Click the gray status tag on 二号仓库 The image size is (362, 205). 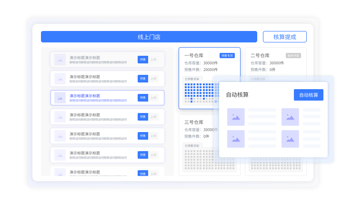click(293, 55)
